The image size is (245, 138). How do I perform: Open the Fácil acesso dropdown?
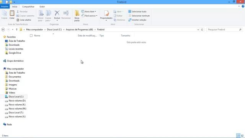(89, 16)
